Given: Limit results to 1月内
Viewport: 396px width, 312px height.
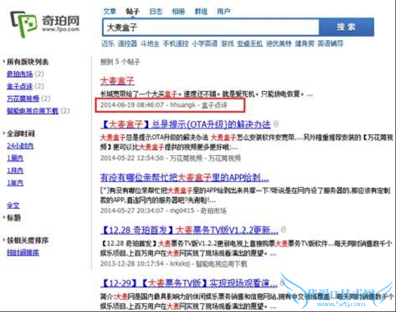Looking at the screenshot, I should pos(15,171).
